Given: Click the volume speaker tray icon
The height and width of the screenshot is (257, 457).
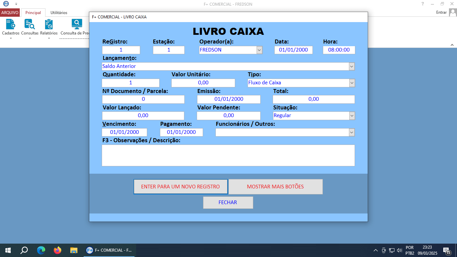Looking at the screenshot, I should pos(399,250).
